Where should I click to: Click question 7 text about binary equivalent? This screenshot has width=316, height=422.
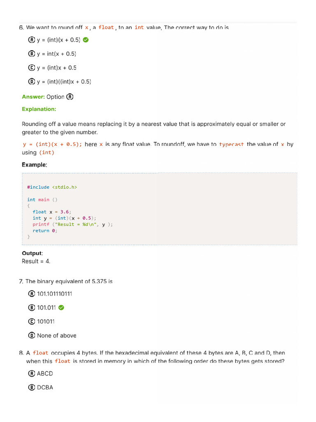coord(69,281)
